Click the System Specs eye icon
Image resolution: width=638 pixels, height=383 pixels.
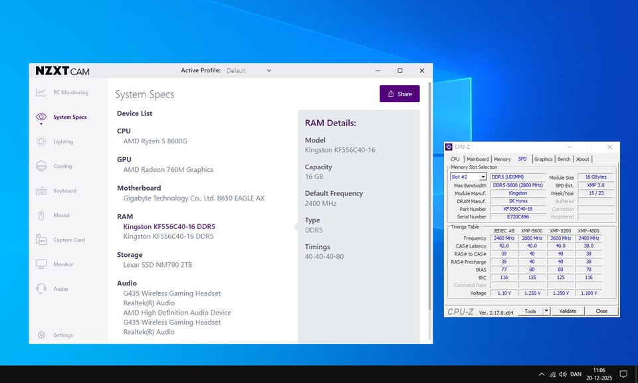[x=41, y=117]
